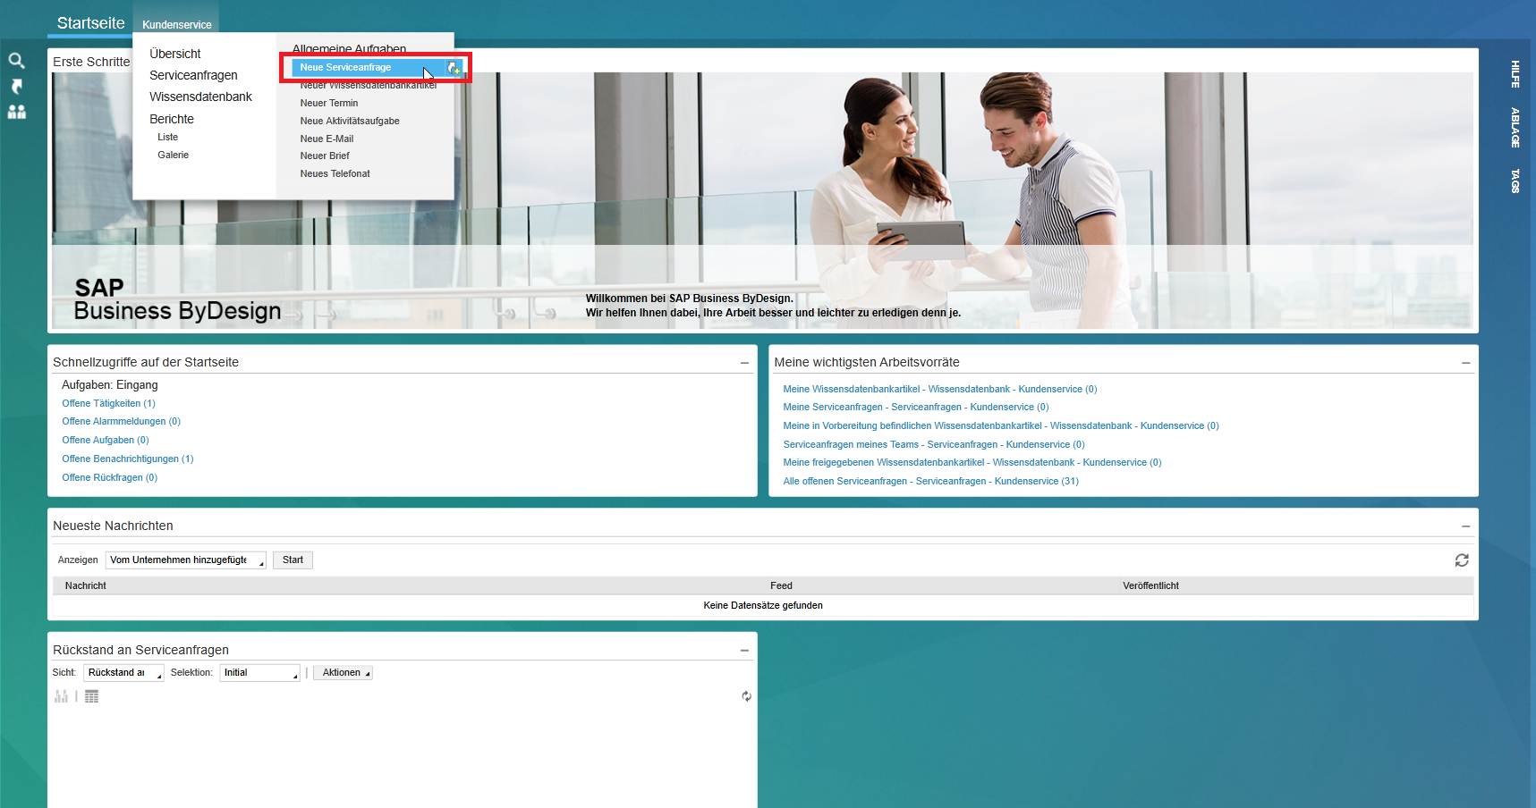Collapse the Rückstand an Serviceanfragen panel

pos(744,651)
